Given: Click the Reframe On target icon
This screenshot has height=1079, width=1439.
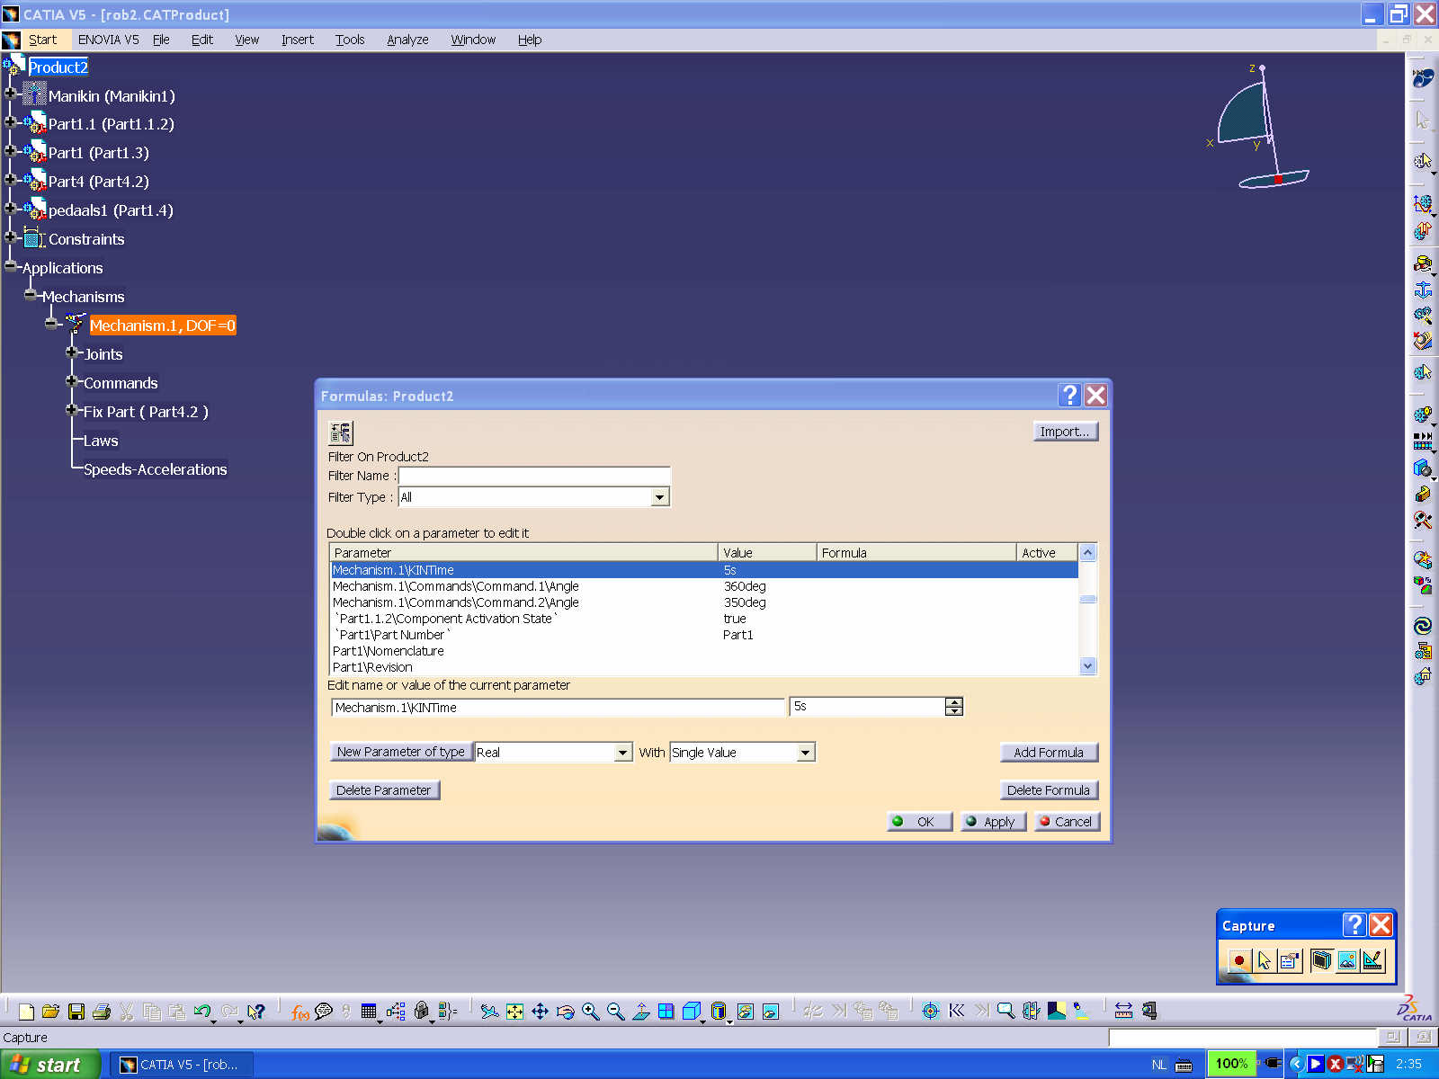Looking at the screenshot, I should [931, 1011].
